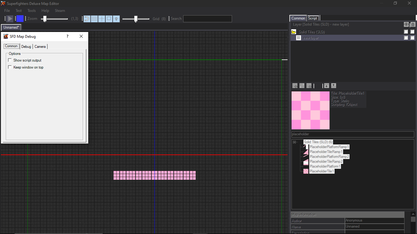Click the move layer down icon

click(326, 86)
